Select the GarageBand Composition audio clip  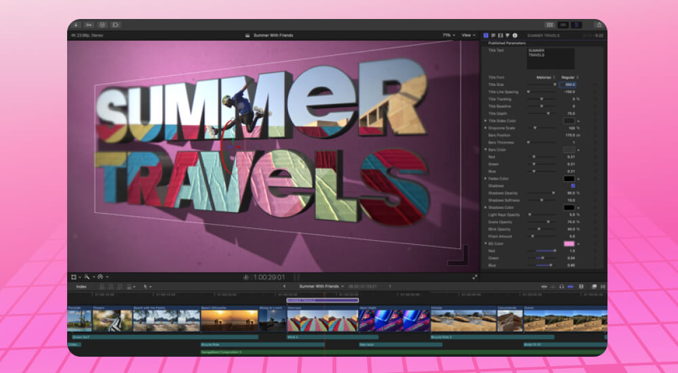click(x=403, y=352)
